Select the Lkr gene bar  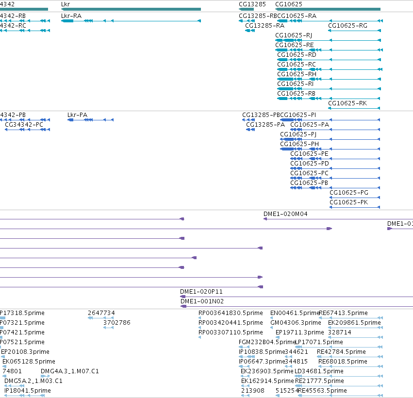tap(131, 9)
